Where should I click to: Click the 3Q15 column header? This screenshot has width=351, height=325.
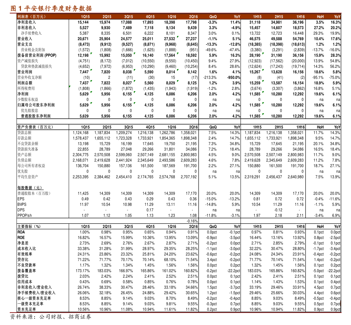(129, 17)
